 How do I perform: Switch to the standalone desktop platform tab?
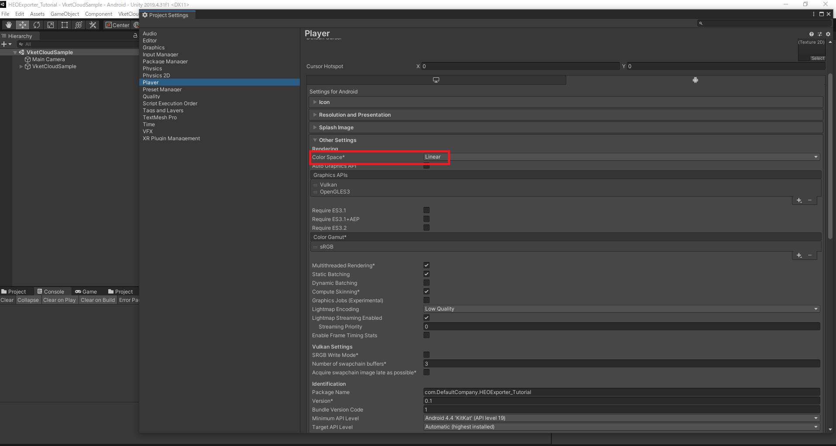click(436, 80)
